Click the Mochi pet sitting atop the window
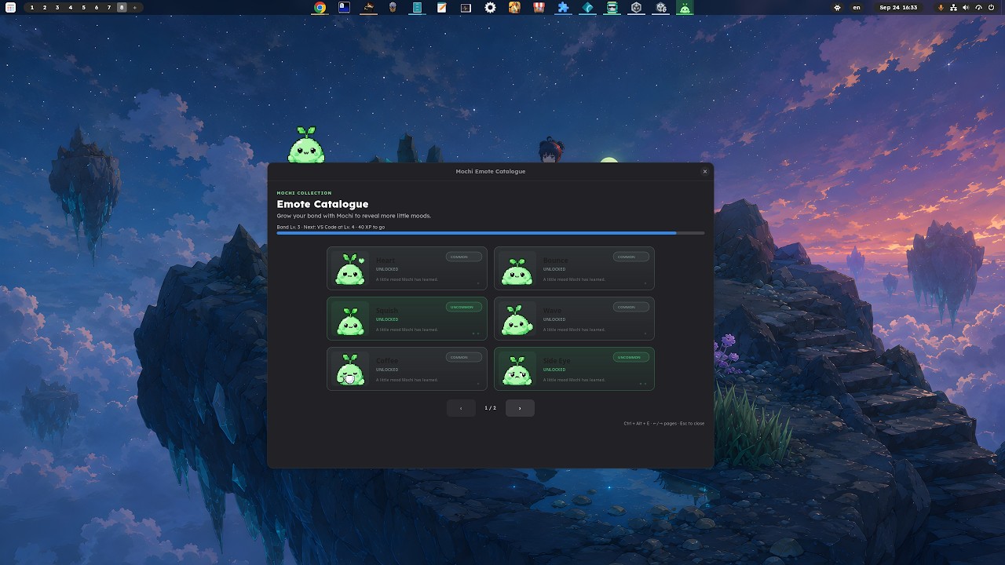 [x=306, y=145]
